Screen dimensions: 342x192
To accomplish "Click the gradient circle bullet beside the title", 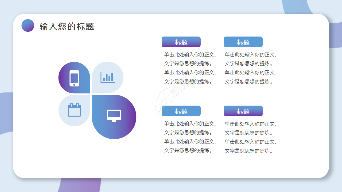I will (28, 26).
